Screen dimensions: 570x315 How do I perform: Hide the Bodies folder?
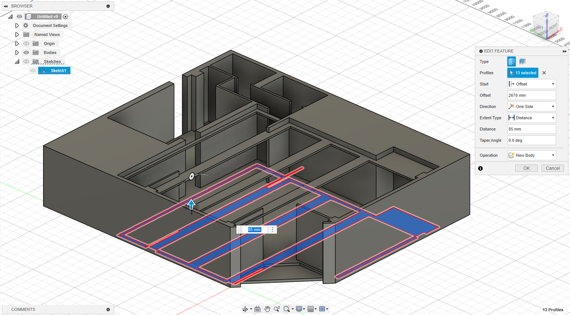pos(26,52)
